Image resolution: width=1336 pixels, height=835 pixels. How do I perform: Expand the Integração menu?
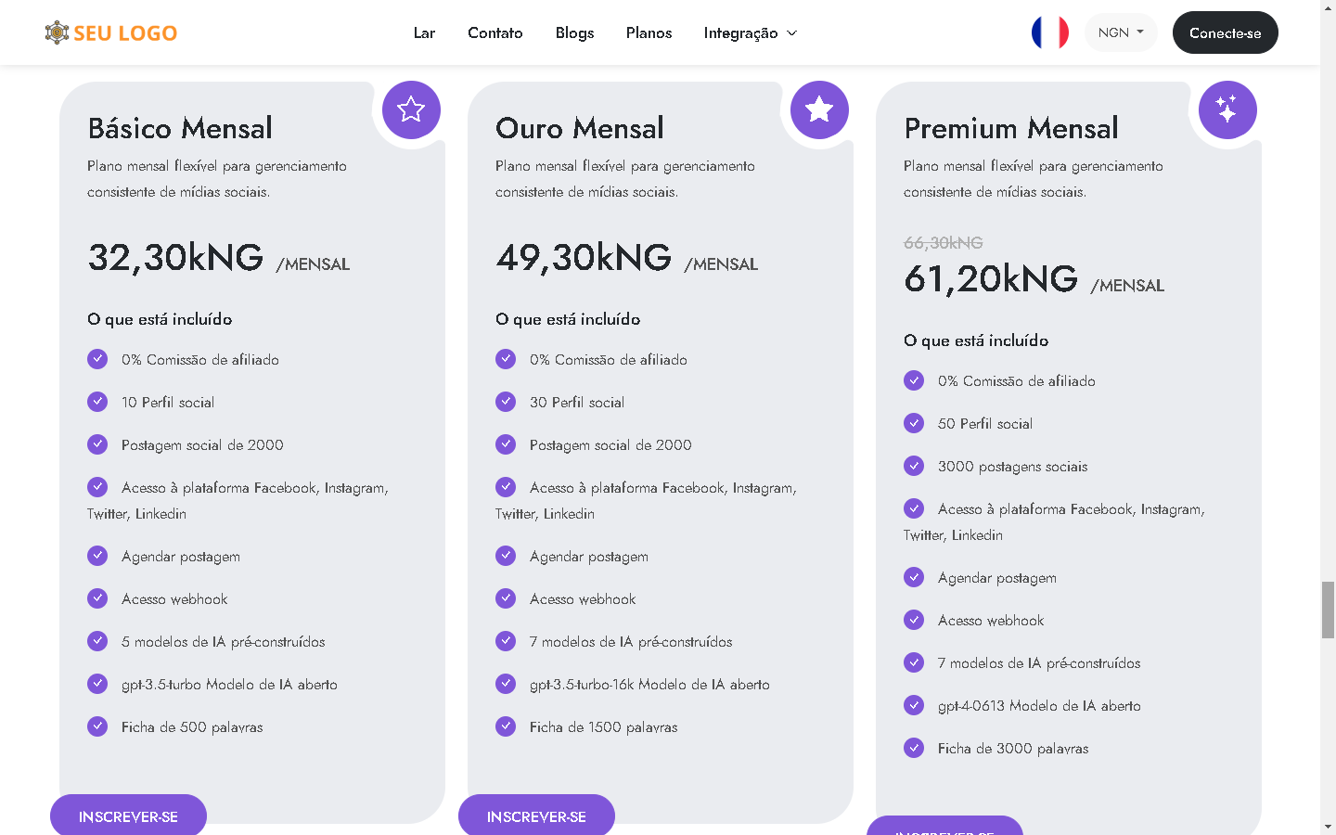point(740,33)
